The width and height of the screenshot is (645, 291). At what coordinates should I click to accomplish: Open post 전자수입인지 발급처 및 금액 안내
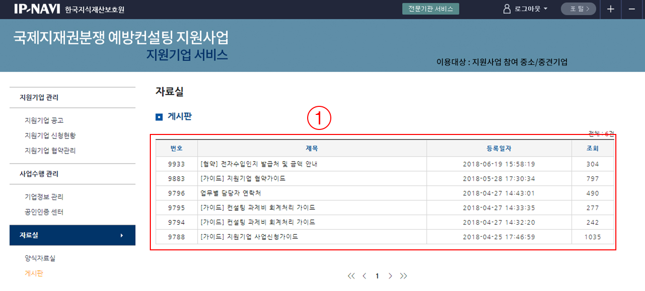tap(258, 164)
